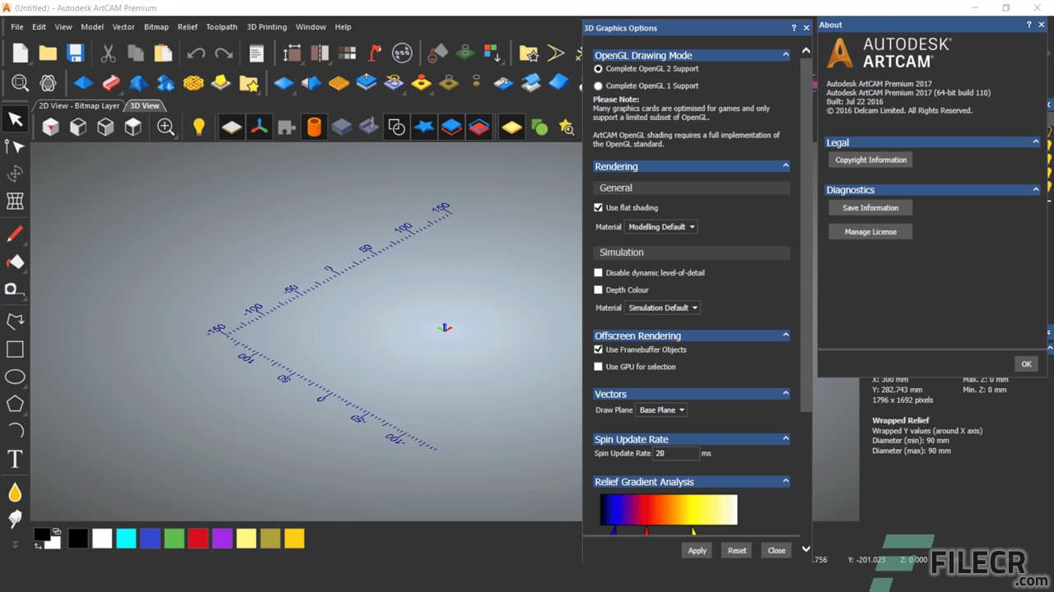Choose the Ellipse creation tool
The width and height of the screenshot is (1054, 592).
(14, 377)
